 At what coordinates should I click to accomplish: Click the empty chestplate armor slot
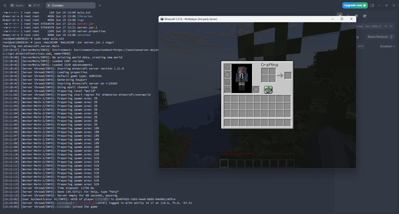click(x=228, y=75)
